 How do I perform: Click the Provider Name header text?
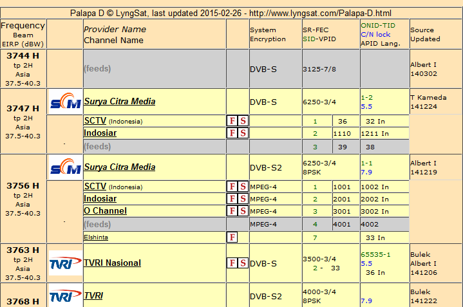[x=115, y=29]
